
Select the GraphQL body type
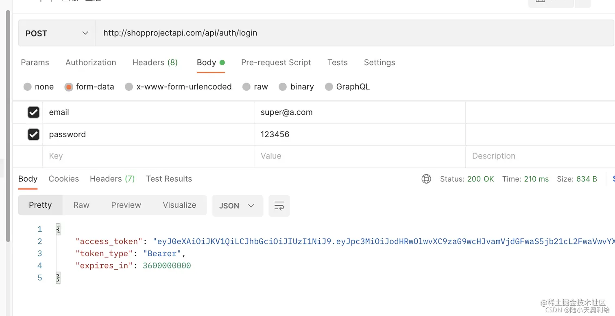tap(348, 87)
